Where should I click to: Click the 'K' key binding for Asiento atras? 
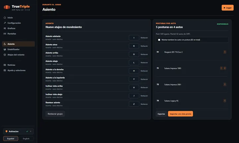134,46
